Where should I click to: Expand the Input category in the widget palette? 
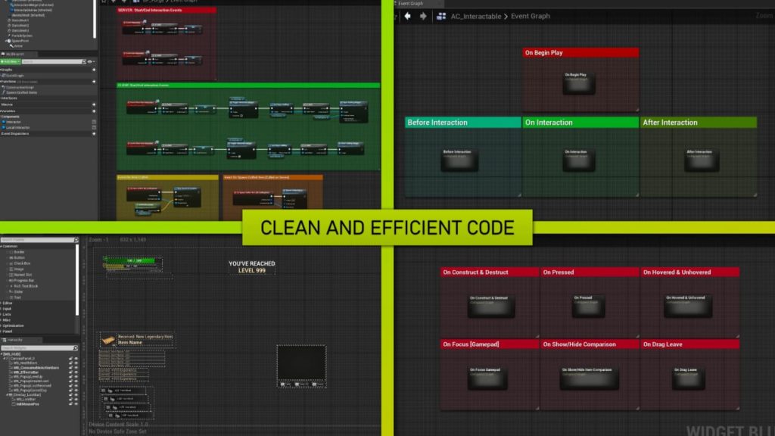[x=7, y=309]
